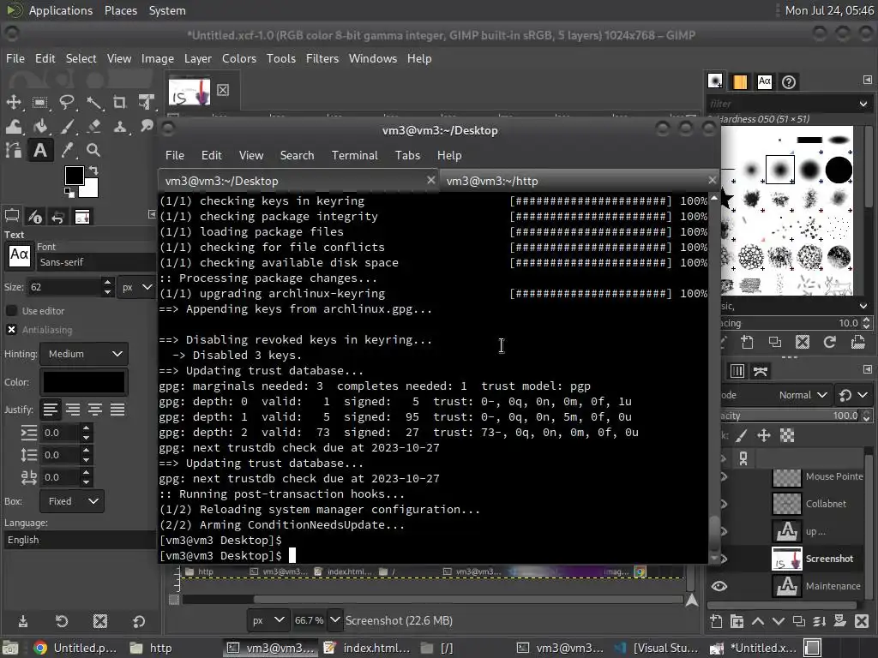878x658 pixels.
Task: Toggle lock pixels on the layer
Action: tap(742, 436)
